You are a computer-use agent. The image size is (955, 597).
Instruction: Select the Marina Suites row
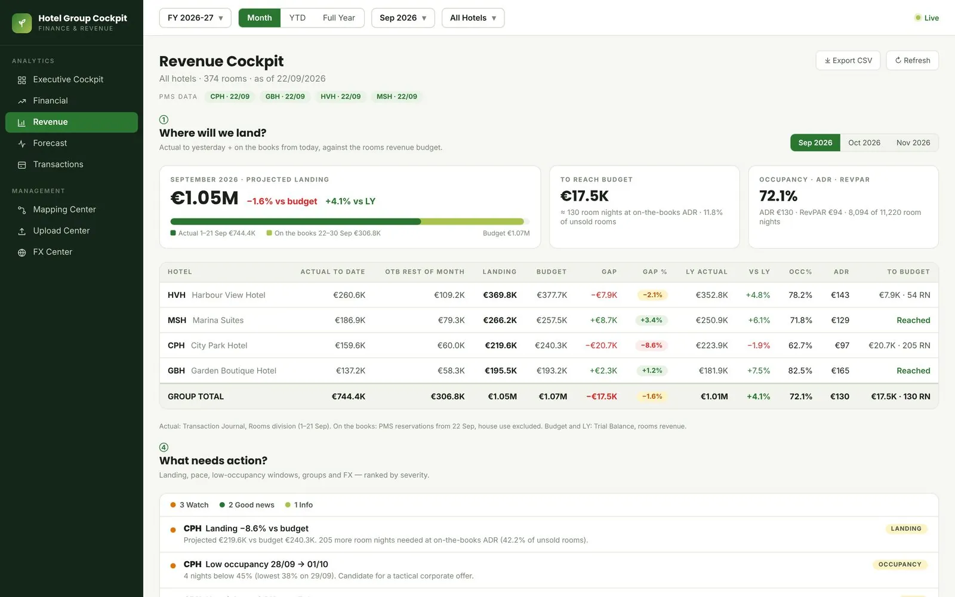pyautogui.click(x=549, y=320)
